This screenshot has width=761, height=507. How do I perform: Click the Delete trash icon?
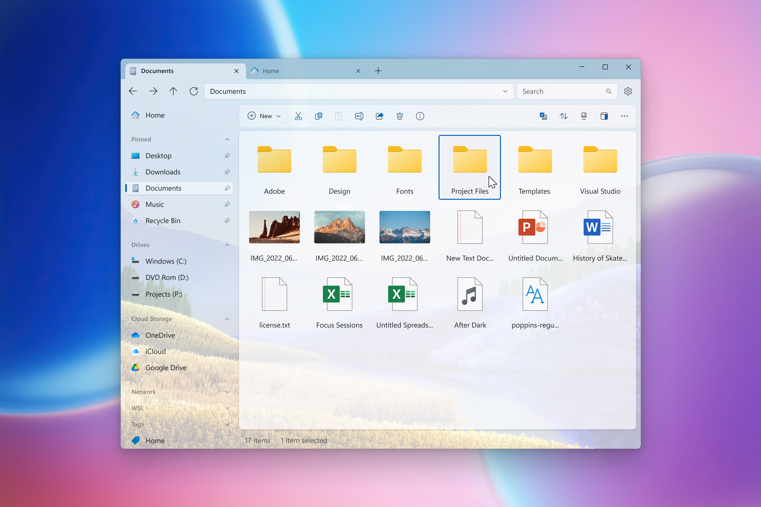pyautogui.click(x=400, y=116)
